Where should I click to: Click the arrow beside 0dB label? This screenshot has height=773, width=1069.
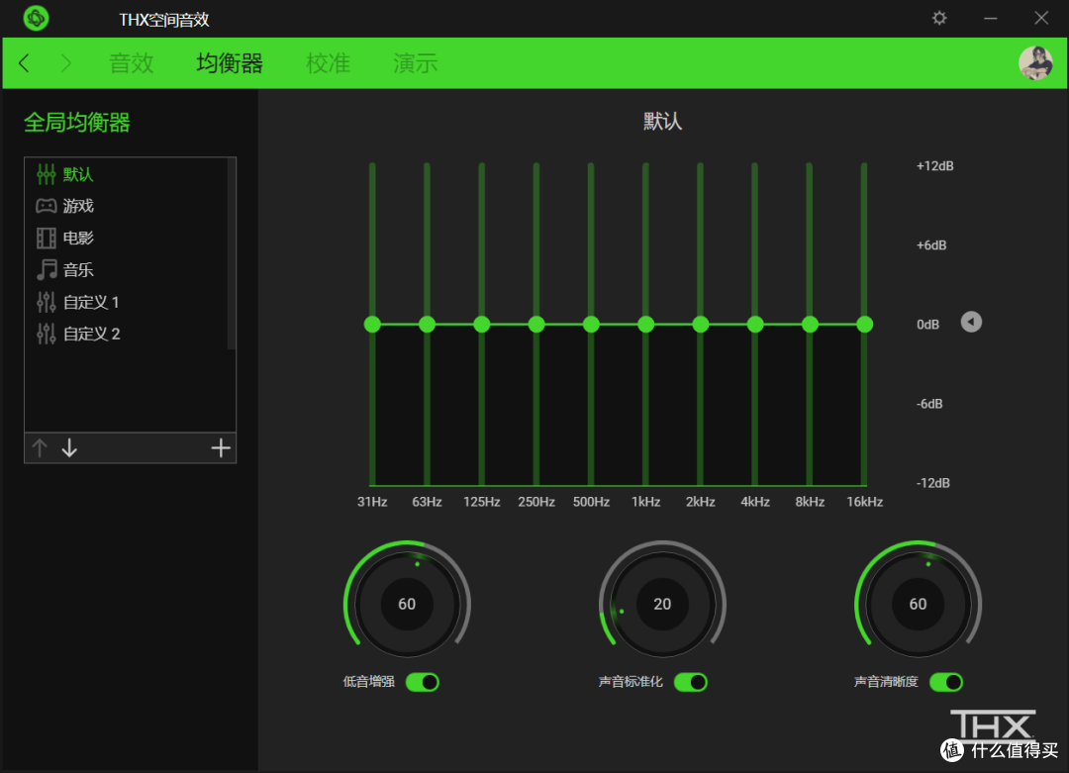tap(972, 322)
